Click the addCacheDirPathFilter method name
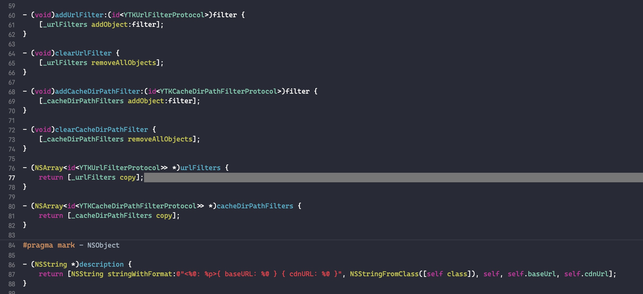Viewport: 643px width, 294px height. (97, 91)
